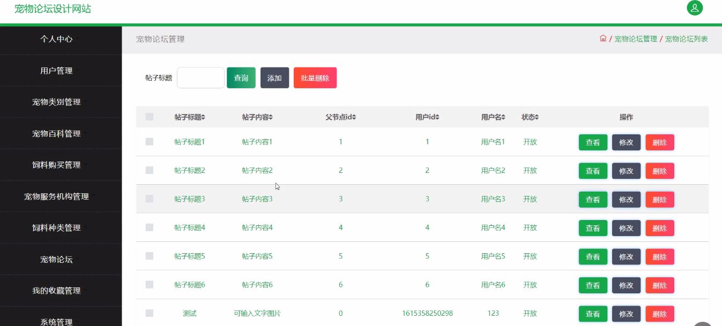Sort by 父节点id column arrows

point(354,117)
